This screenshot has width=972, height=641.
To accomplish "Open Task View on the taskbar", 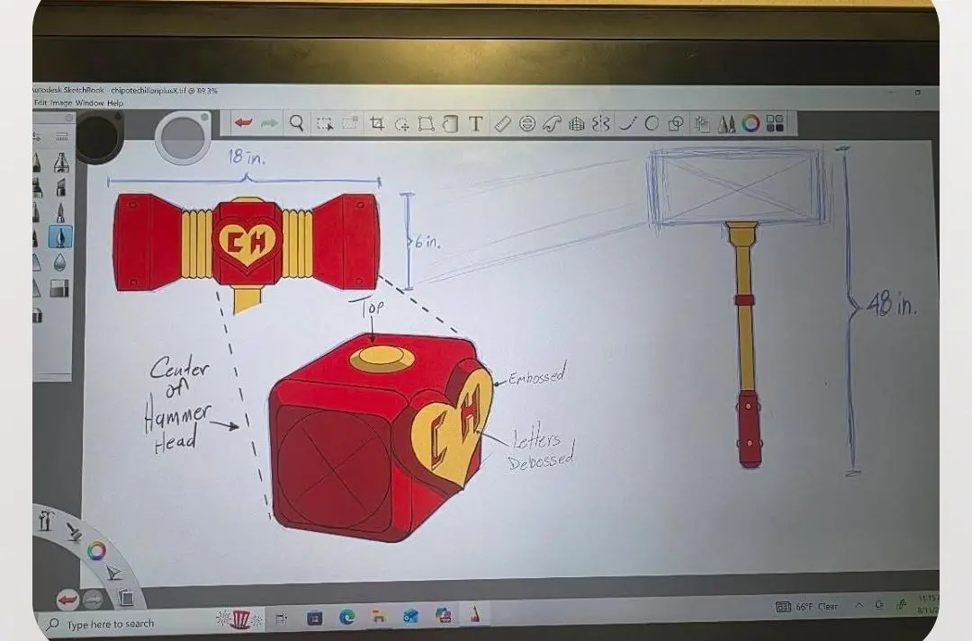I will 281,619.
